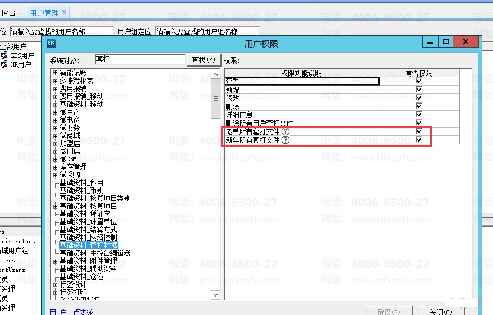The width and height of the screenshot is (493, 315).
Task: Click the 有否权限 column header
Action: (419, 73)
